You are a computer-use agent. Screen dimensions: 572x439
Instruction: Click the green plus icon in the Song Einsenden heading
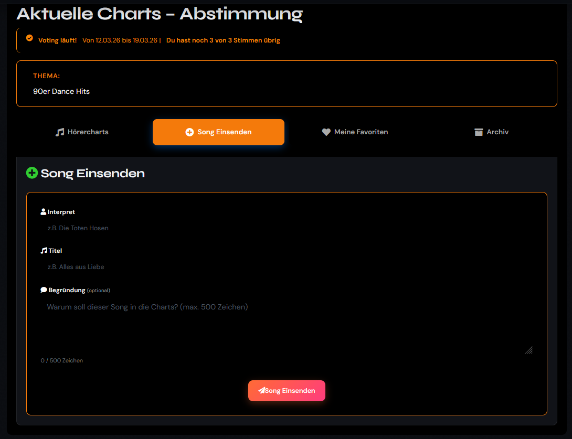coord(32,173)
